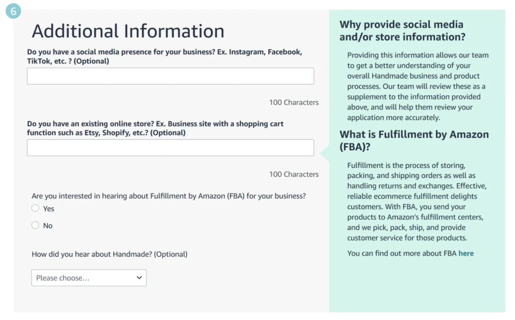The width and height of the screenshot is (515, 320).
Task: Click the character counter under social media field
Action: [x=294, y=102]
